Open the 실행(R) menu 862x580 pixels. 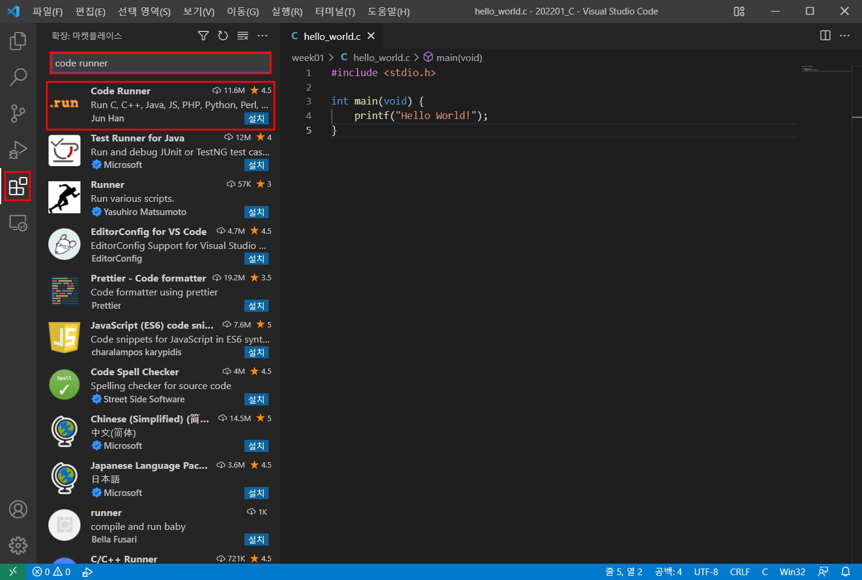[x=287, y=11]
